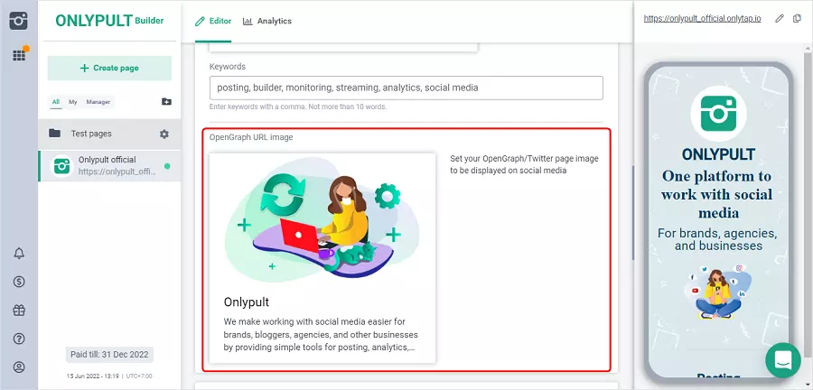Select the My filter
The width and height of the screenshot is (813, 390).
[x=72, y=102]
